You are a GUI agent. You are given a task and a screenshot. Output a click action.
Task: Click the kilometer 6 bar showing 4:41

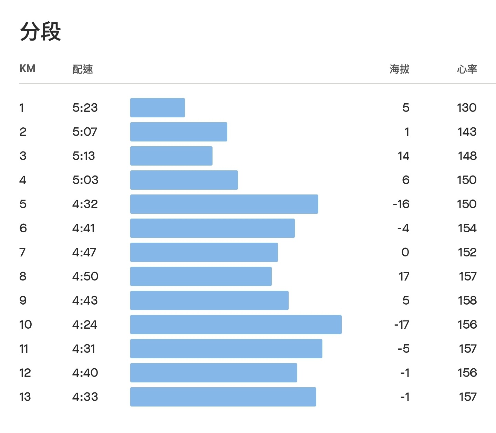pos(213,228)
